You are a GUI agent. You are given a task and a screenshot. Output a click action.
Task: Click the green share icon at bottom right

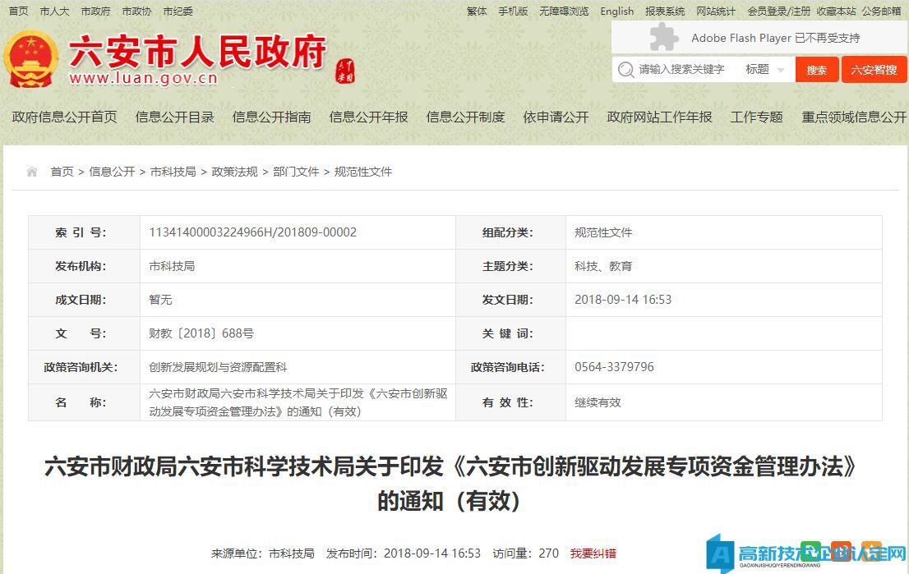point(810,550)
